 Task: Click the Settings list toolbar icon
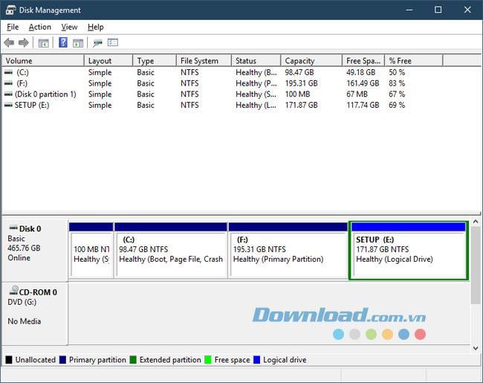[113, 42]
